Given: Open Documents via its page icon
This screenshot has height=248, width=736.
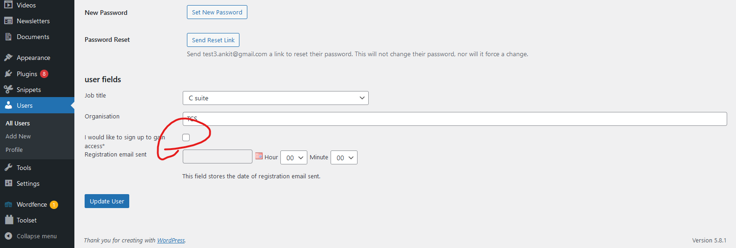Looking at the screenshot, I should [8, 37].
